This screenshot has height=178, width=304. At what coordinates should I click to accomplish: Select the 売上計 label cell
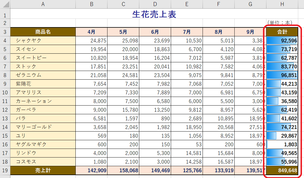[43, 170]
